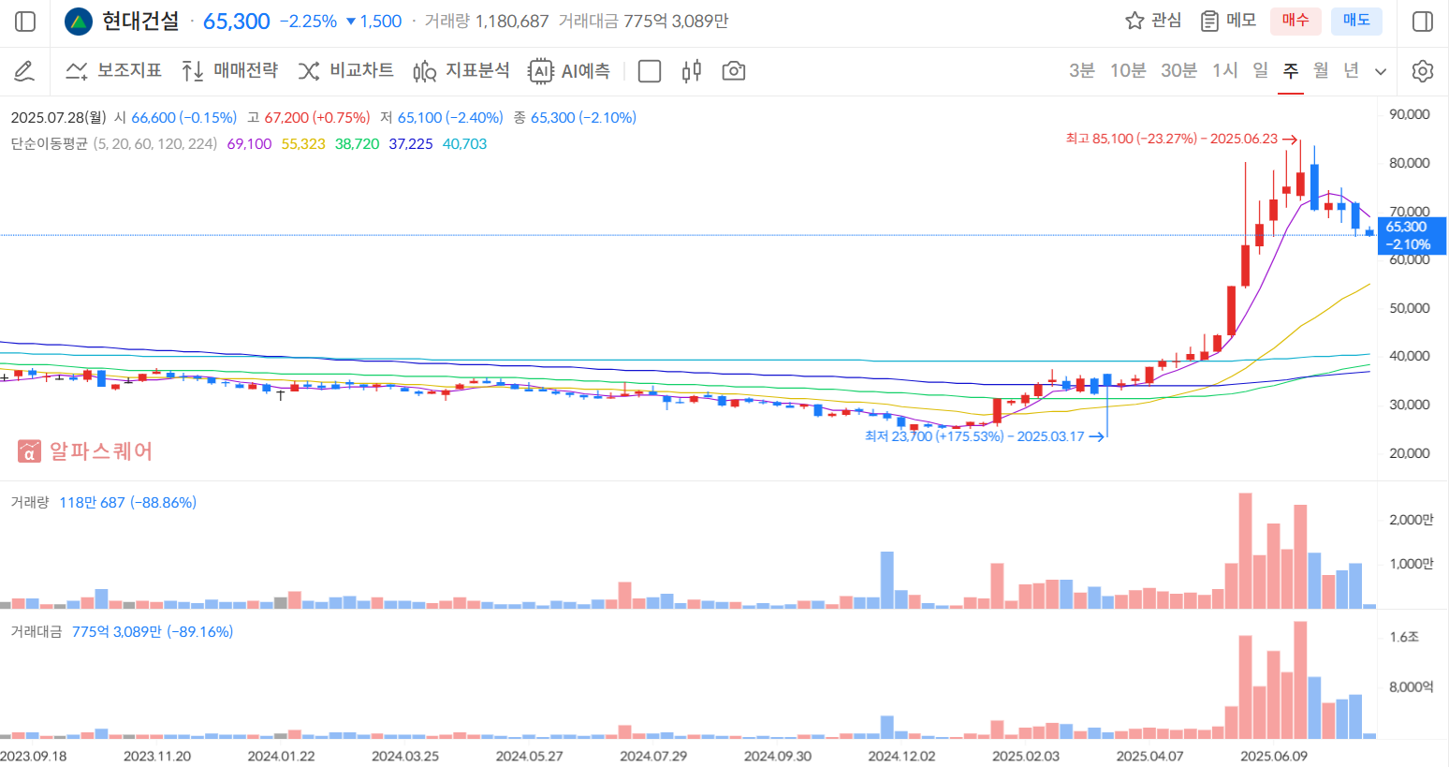Add stock to 관심 watchlist star
Screen dimensions: 1449x767
coord(1134,21)
